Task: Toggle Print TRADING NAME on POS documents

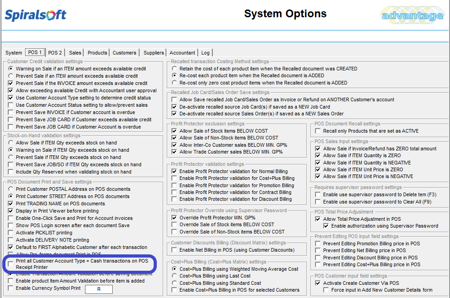Action: [x=10, y=204]
